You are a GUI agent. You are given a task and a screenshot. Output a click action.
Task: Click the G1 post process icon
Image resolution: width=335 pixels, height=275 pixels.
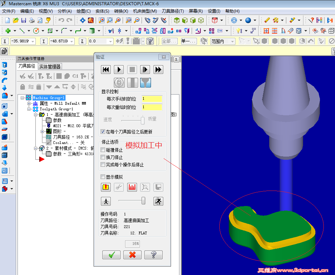75,76
